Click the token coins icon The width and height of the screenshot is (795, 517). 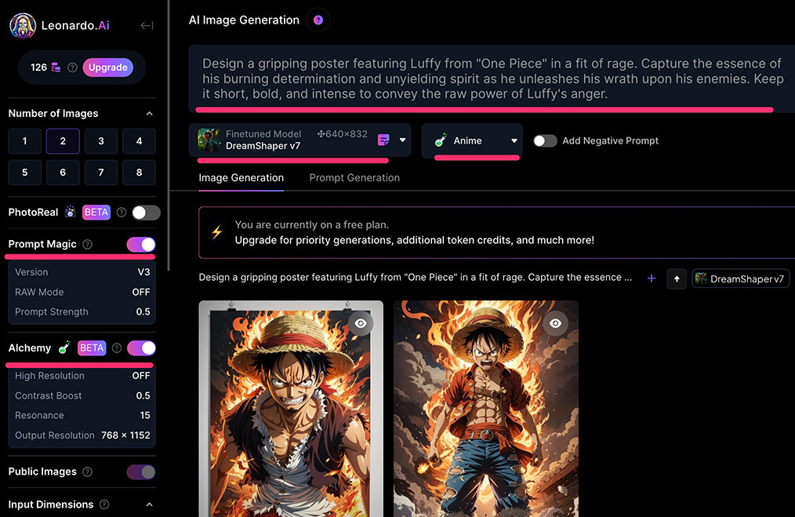[x=56, y=67]
